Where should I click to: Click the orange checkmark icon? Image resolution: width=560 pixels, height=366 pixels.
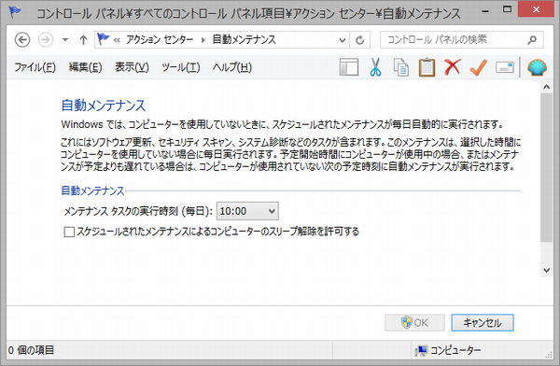point(479,67)
